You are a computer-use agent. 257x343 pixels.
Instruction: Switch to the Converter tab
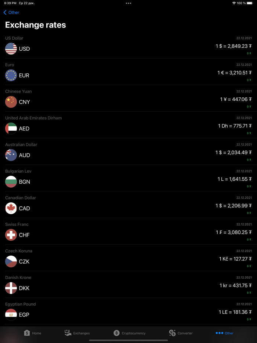click(x=181, y=333)
